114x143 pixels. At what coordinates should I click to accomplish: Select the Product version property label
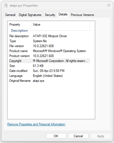click(x=20, y=56)
